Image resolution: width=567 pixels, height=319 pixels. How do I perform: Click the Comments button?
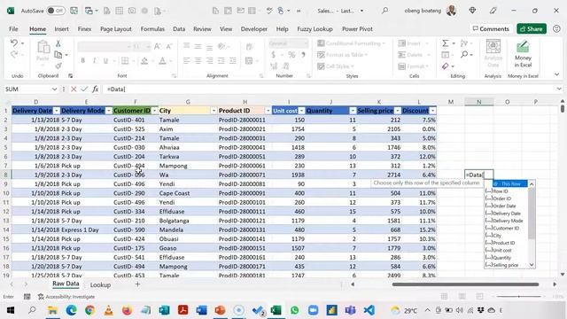coord(491,29)
